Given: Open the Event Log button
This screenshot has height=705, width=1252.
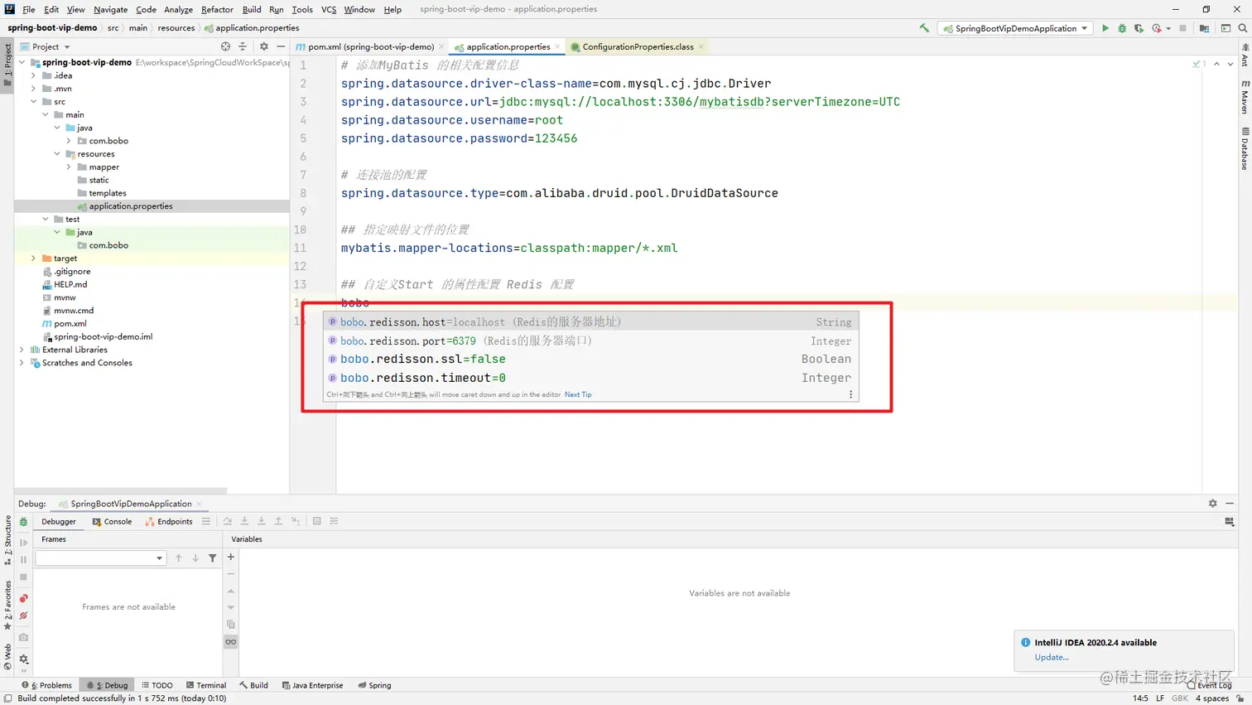Looking at the screenshot, I should [x=1210, y=685].
